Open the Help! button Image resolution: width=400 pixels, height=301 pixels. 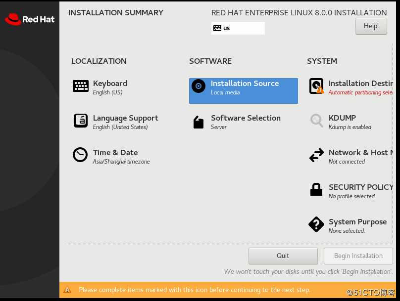pos(371,26)
